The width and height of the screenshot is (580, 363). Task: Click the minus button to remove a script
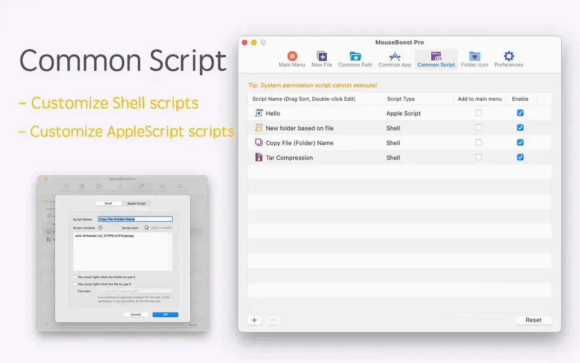(x=273, y=320)
